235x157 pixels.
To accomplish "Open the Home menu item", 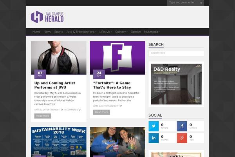I will (36, 32).
